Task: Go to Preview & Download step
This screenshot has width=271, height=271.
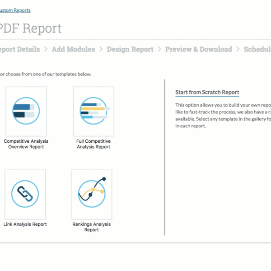Action: 198,49
